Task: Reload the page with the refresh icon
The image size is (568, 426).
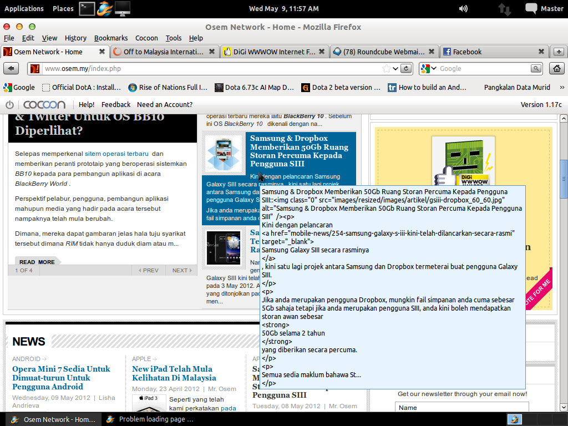Action: pyautogui.click(x=407, y=69)
